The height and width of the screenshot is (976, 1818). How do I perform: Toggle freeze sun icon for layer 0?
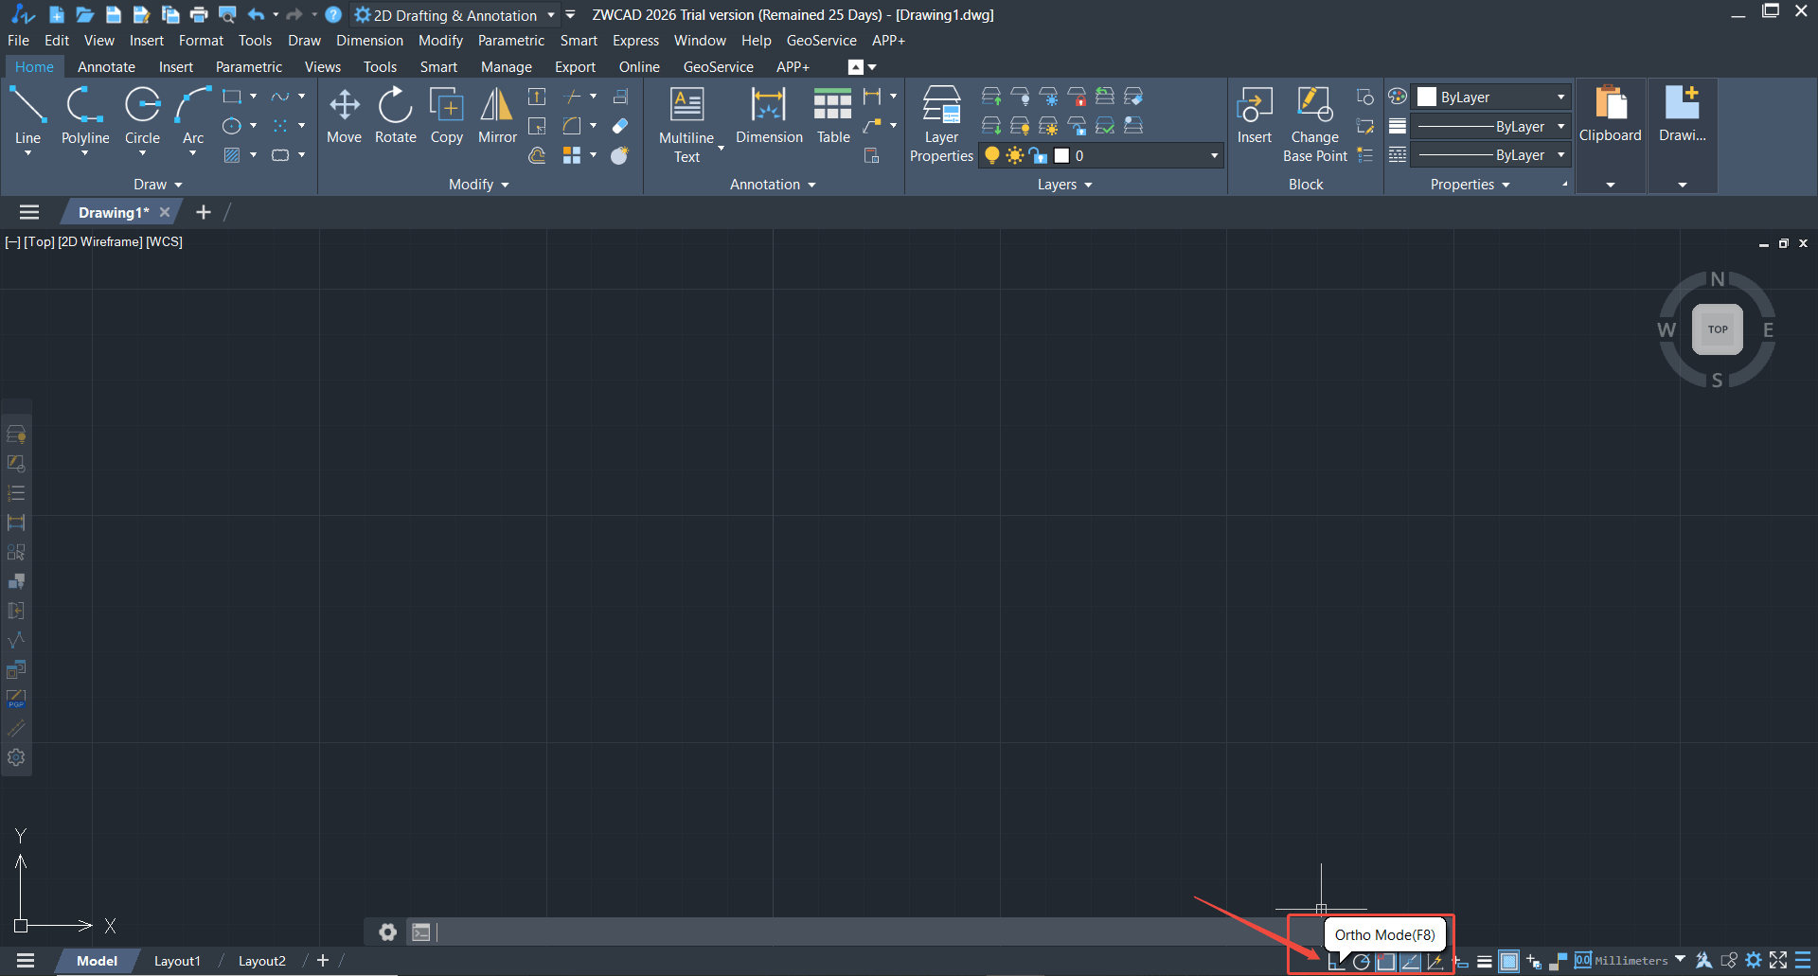(1015, 155)
